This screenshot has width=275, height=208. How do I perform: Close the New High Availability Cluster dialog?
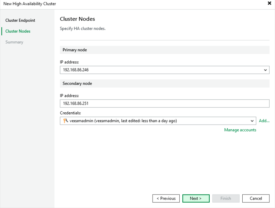[270, 3]
